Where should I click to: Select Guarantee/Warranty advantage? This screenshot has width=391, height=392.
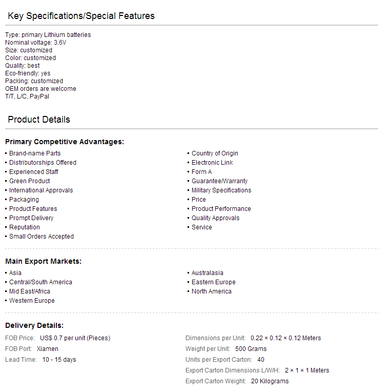pos(219,181)
